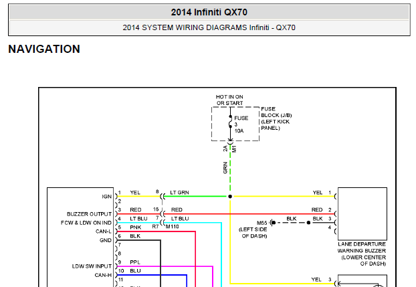The height and width of the screenshot is (287, 416).
Task: Click the vertical "GRN" wire label
Action: pyautogui.click(x=225, y=168)
